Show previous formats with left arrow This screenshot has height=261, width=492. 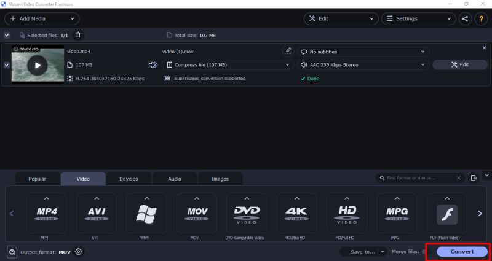pyautogui.click(x=12, y=214)
